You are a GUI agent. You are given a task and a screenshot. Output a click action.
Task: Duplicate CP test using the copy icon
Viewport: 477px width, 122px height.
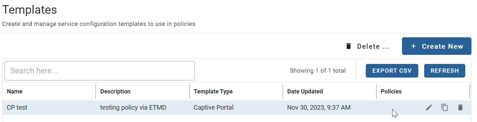click(x=445, y=107)
